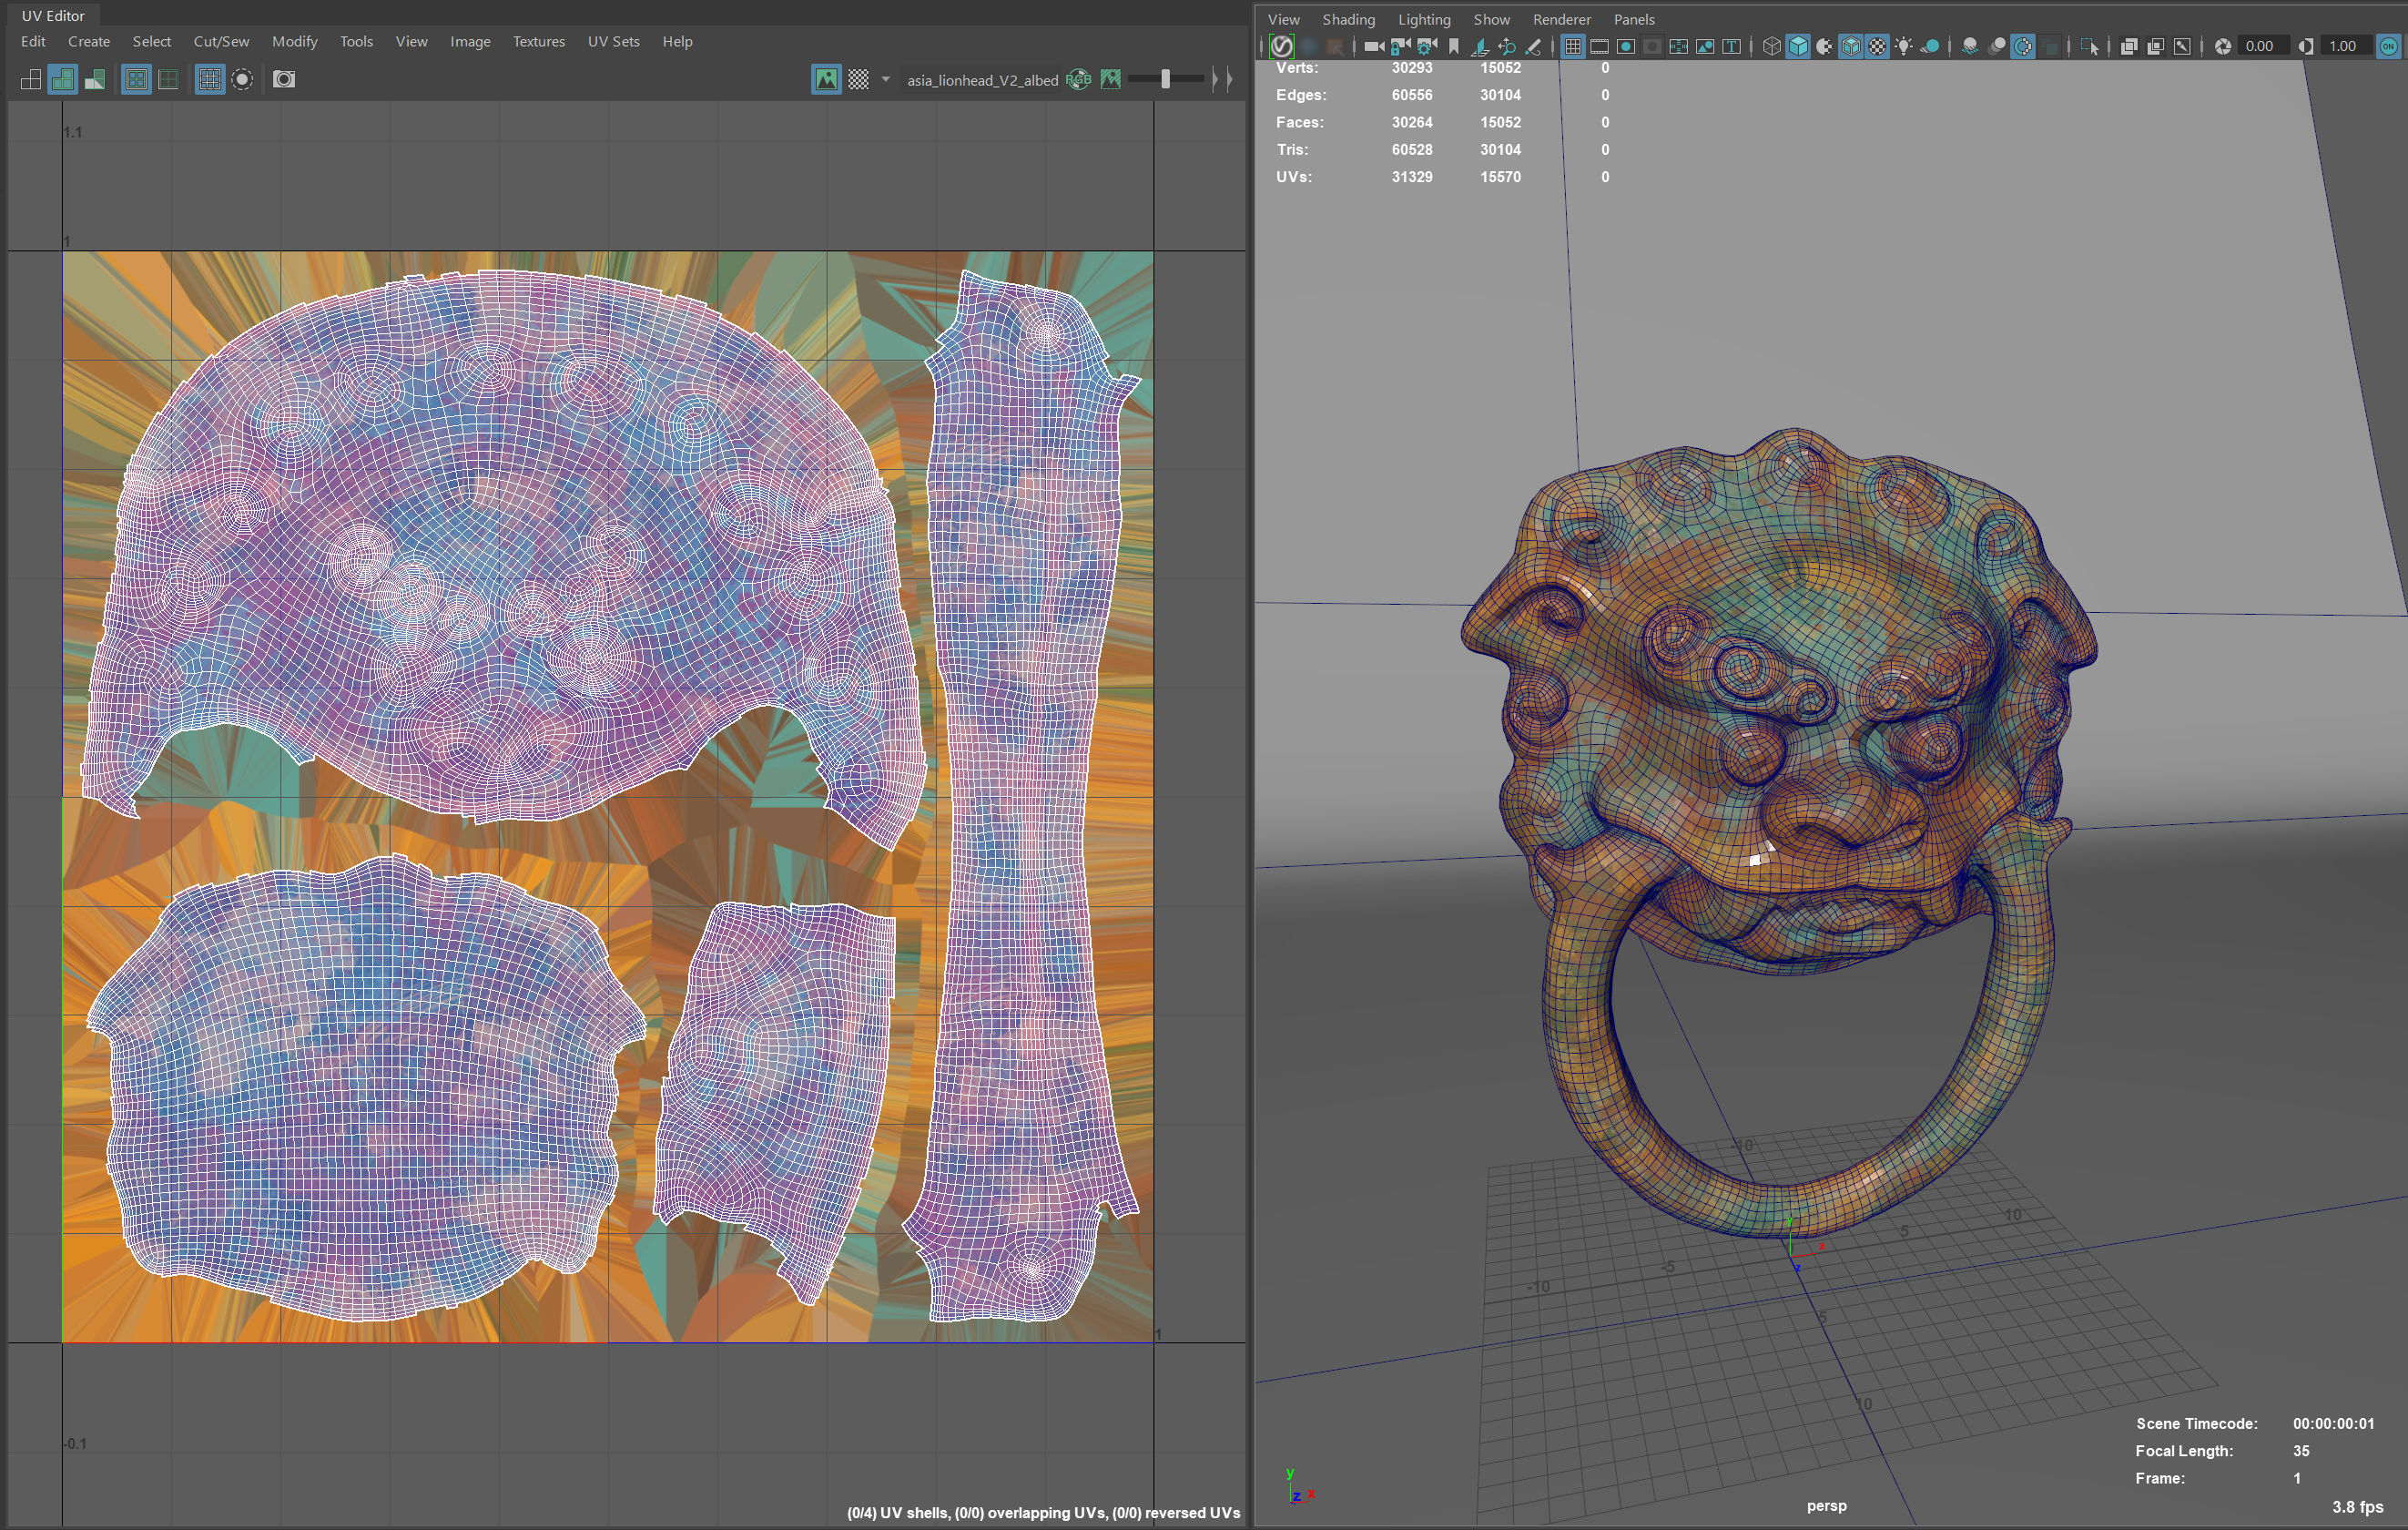This screenshot has height=1530, width=2408.
Task: Open the Image menu
Action: [470, 41]
